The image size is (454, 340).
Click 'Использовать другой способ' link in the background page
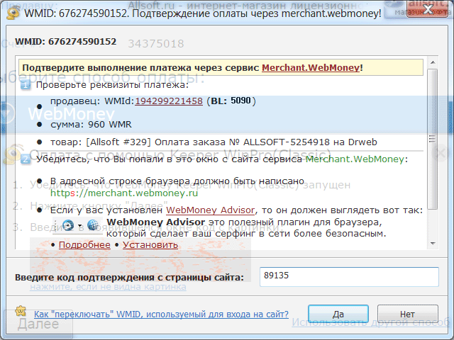point(371,322)
